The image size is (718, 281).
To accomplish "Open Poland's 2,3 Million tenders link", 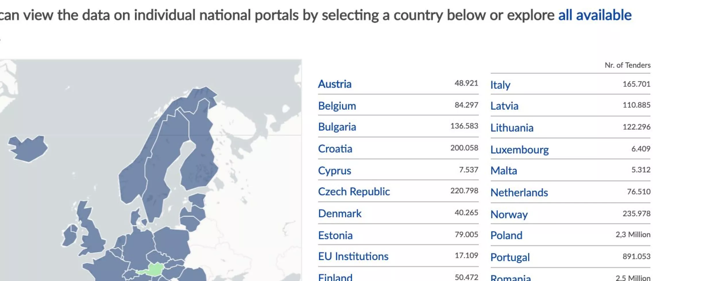I will (x=506, y=235).
